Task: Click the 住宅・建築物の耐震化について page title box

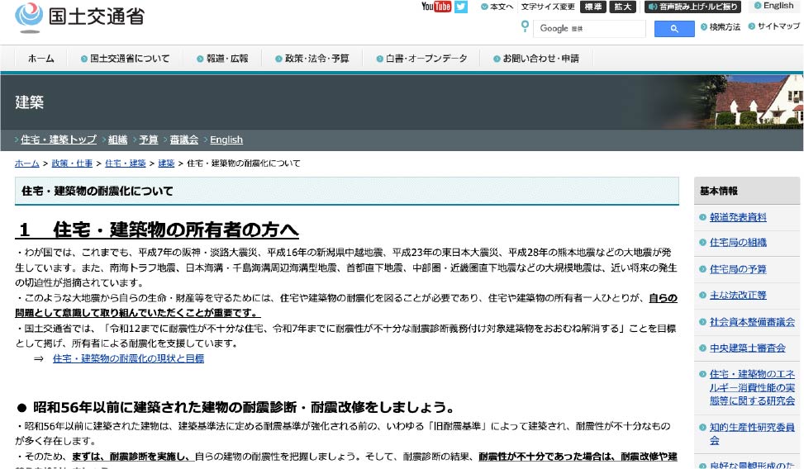Action: tap(346, 192)
